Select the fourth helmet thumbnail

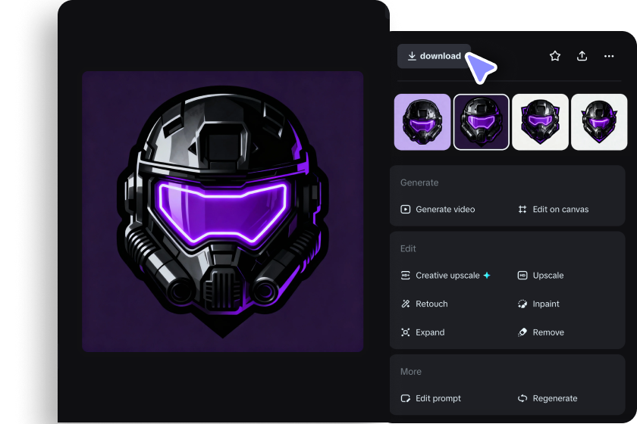598,122
